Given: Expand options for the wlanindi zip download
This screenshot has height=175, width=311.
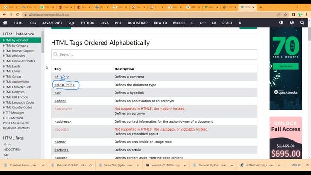Looking at the screenshot, I should (185, 165).
